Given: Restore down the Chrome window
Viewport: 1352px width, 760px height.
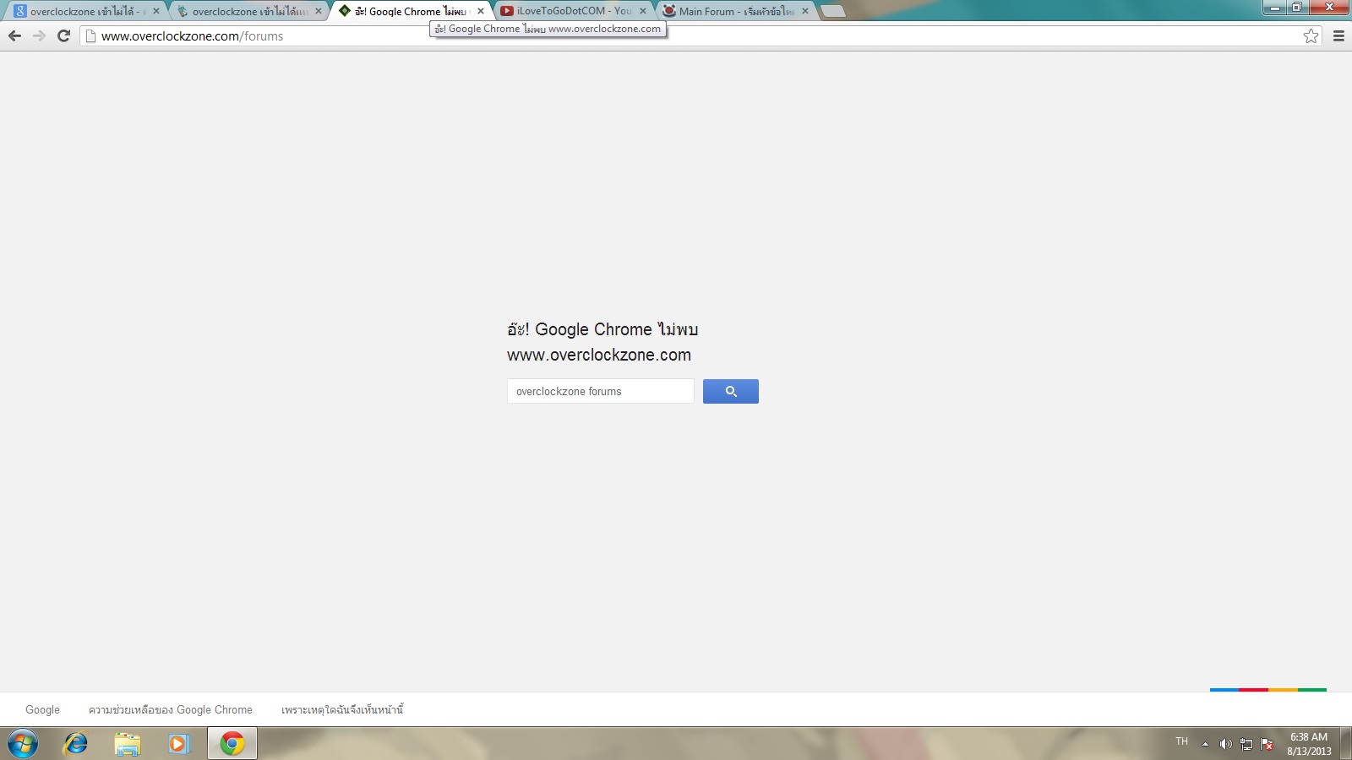Looking at the screenshot, I should [1297, 8].
